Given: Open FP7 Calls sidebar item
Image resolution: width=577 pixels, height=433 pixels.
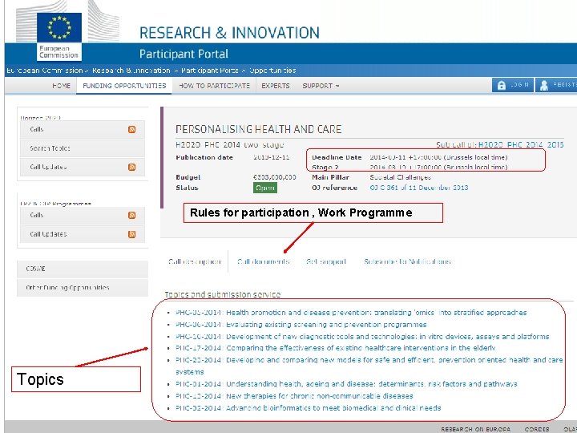Looking at the screenshot, I should click(x=83, y=216).
